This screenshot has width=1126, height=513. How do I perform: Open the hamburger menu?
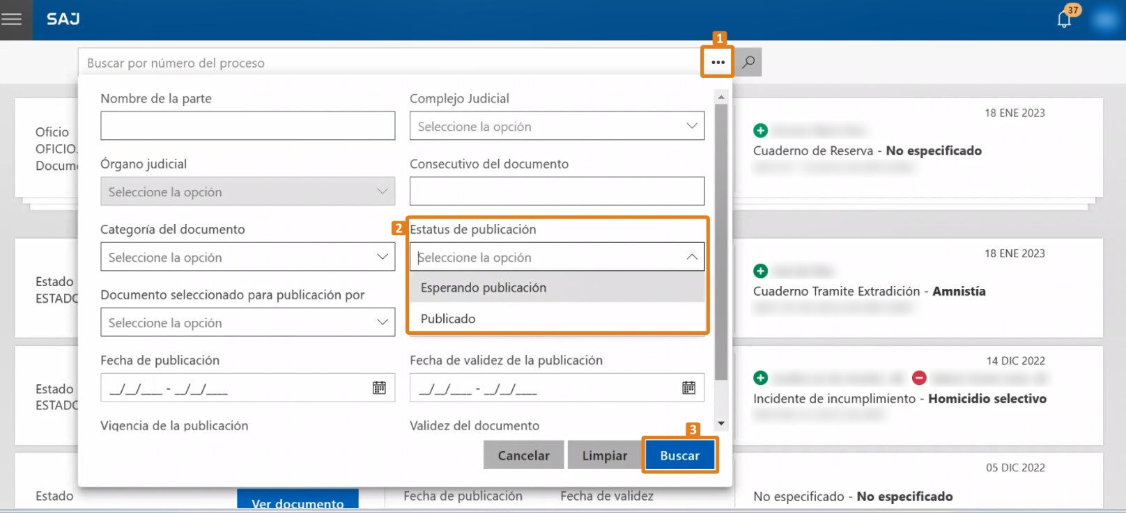(x=12, y=19)
